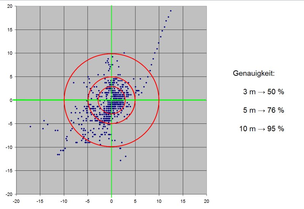Select the topmost data point near y=19
The width and height of the screenshot is (304, 209).
[x=171, y=11]
